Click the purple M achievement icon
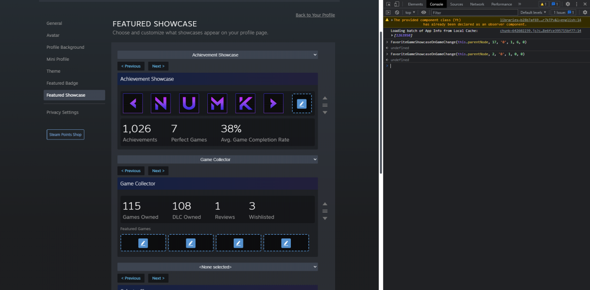This screenshot has height=290, width=590. pyautogui.click(x=217, y=104)
